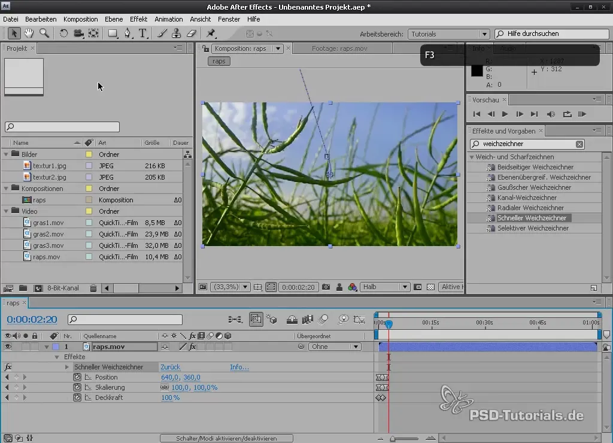Create a new composition from Project footer
This screenshot has height=443, width=613.
(38, 288)
